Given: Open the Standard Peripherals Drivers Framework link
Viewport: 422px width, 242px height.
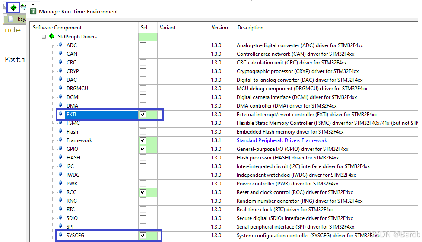Looking at the screenshot, I should pos(282,140).
